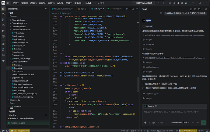
Task: Click the microphone voice input icon
Action: pyautogui.click(x=198, y=123)
